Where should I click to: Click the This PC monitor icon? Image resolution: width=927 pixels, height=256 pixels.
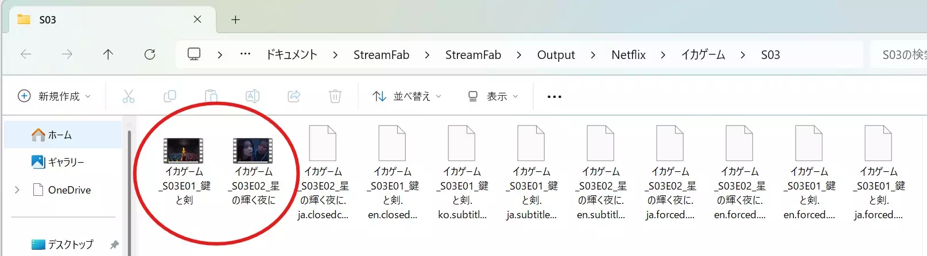click(194, 54)
